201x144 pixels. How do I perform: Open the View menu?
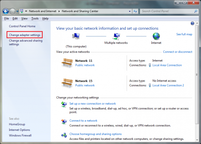[24, 19]
